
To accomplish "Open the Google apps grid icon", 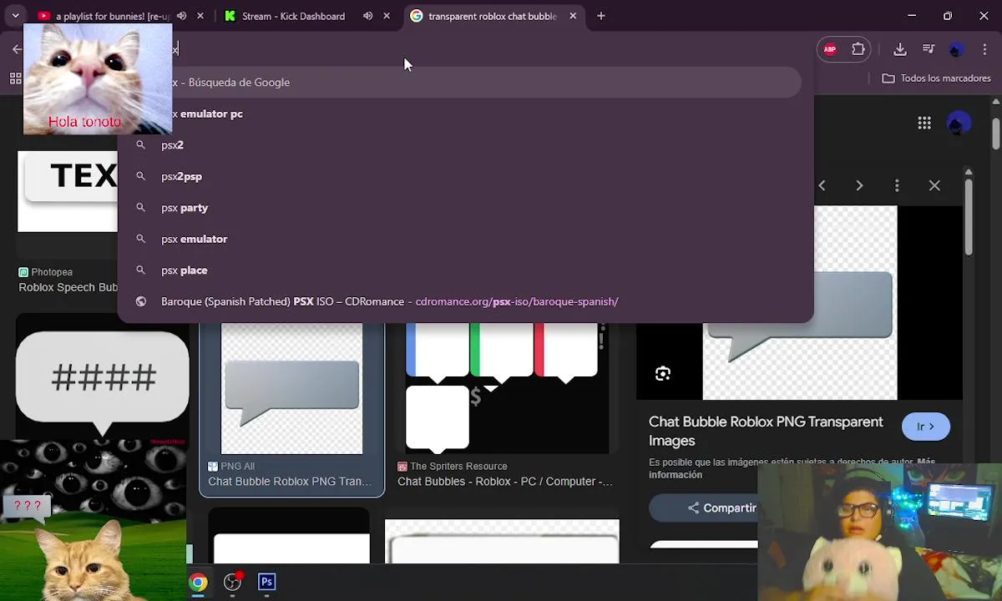I will point(924,123).
